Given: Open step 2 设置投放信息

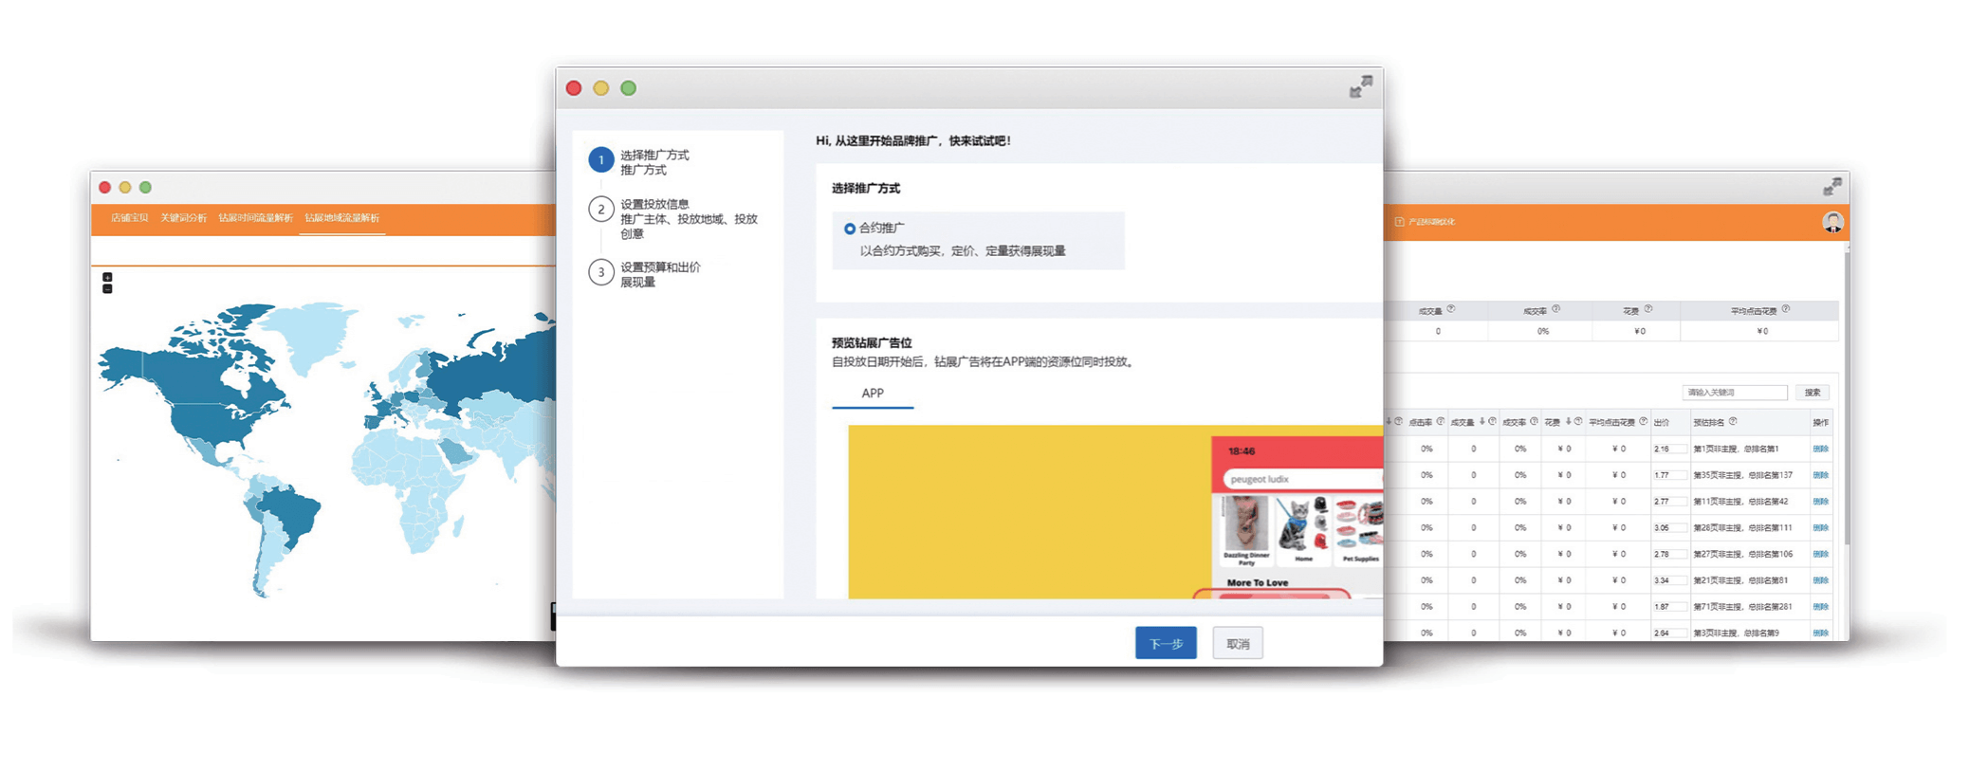Looking at the screenshot, I should click(600, 210).
